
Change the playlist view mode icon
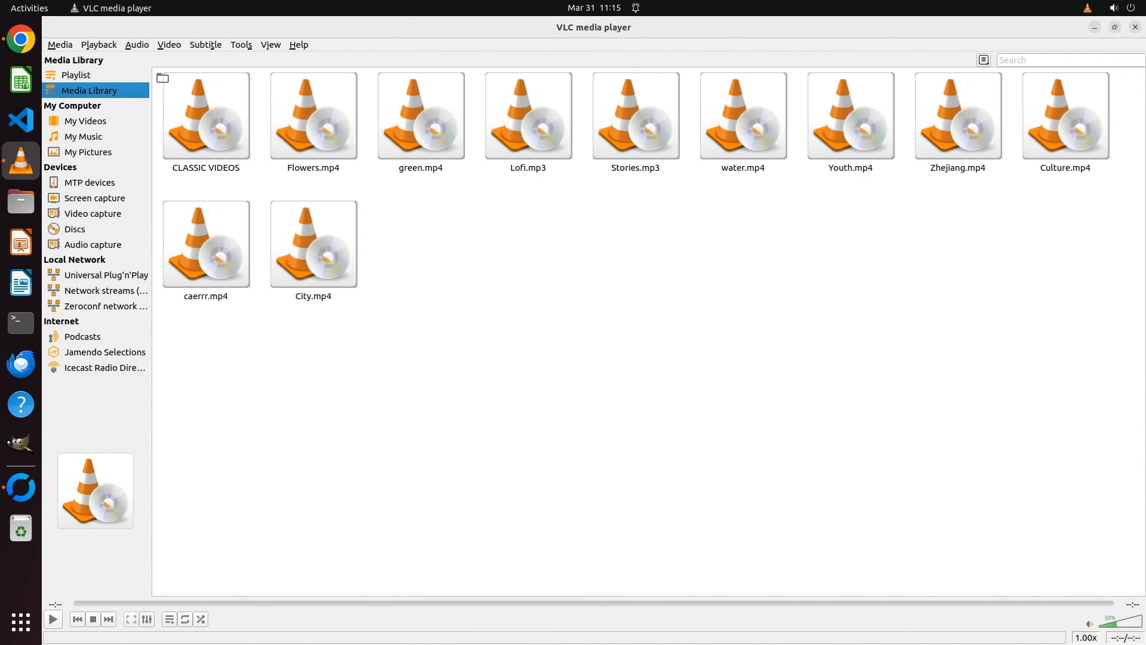point(984,60)
